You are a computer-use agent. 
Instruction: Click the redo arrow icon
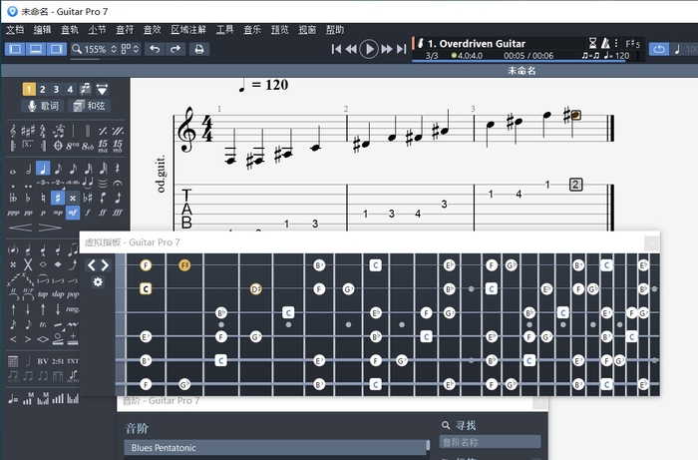click(x=175, y=49)
